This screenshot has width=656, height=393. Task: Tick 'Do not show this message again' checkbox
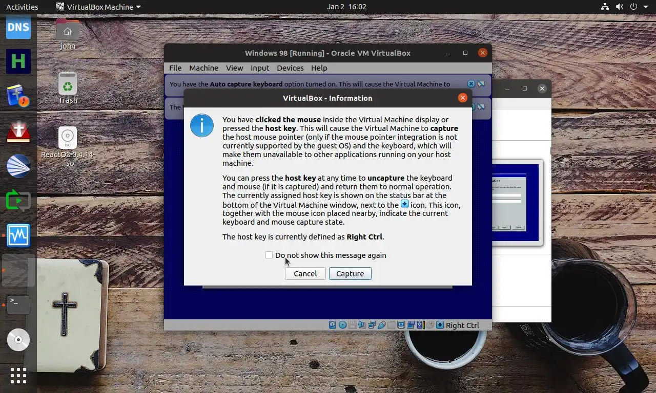click(x=269, y=255)
